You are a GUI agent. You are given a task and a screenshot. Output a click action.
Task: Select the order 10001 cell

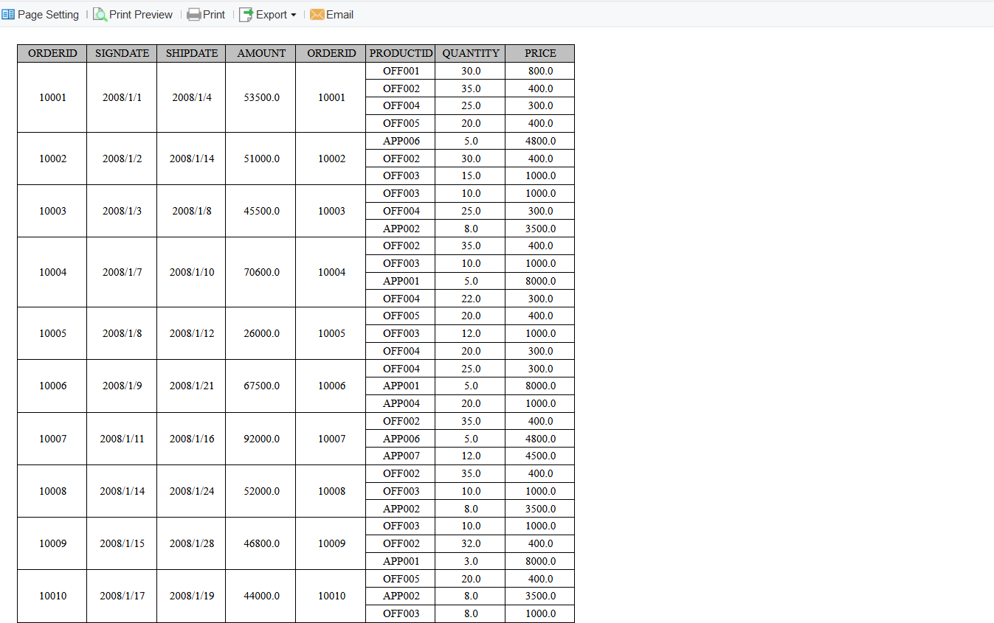52,97
